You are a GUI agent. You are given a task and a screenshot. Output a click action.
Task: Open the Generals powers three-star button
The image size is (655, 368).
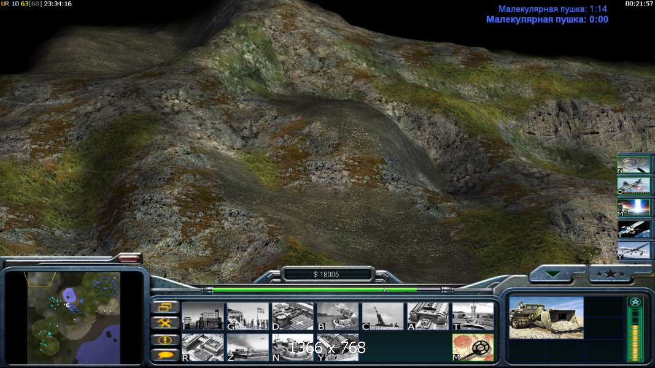pyautogui.click(x=618, y=274)
